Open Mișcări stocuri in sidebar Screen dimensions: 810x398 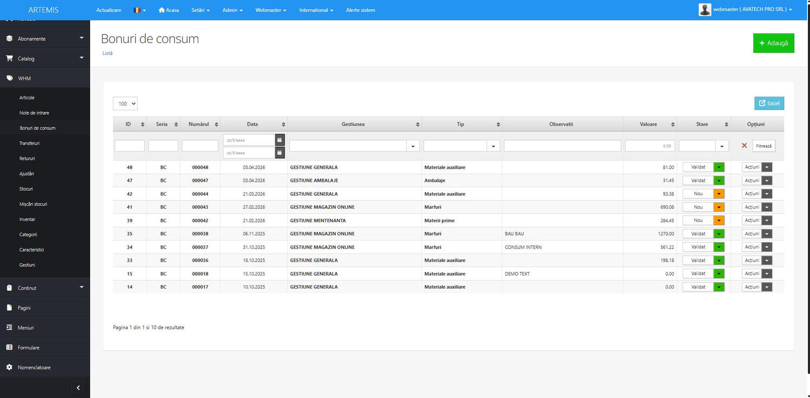33,204
